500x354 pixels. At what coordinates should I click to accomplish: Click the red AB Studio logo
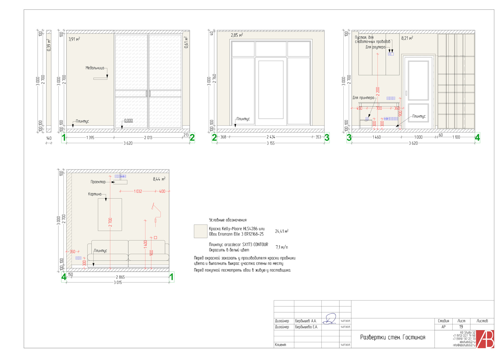(x=485, y=339)
